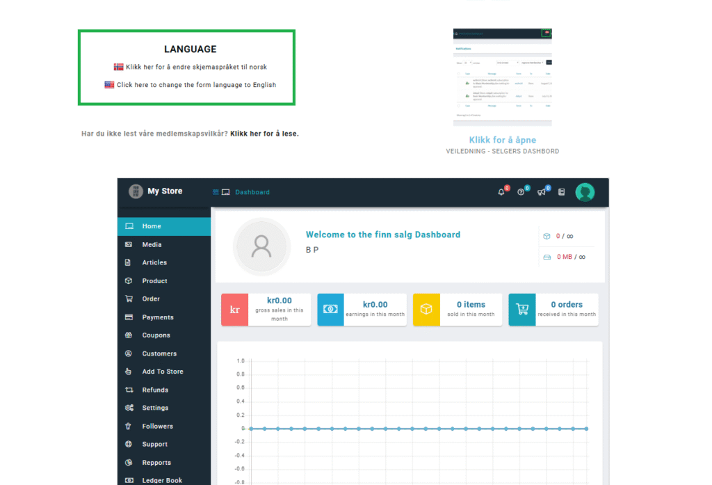Click the US flag icon
The height and width of the screenshot is (485, 712).
click(x=109, y=85)
